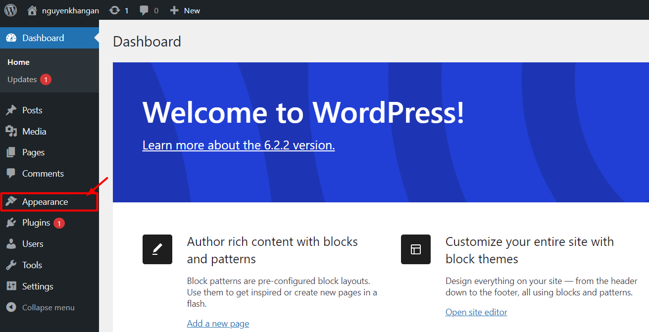Select the Dashboard menu item
This screenshot has width=649, height=332.
[50, 38]
